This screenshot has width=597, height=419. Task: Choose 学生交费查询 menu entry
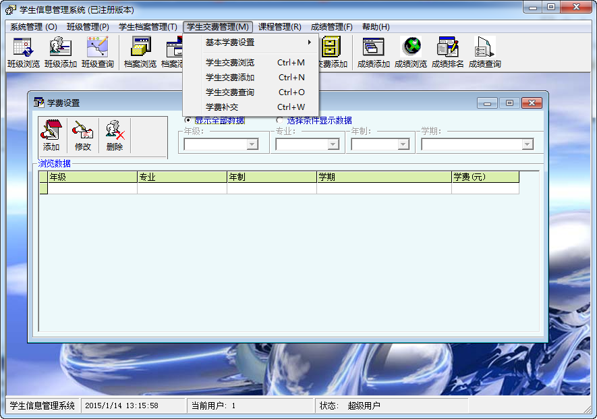pos(250,92)
